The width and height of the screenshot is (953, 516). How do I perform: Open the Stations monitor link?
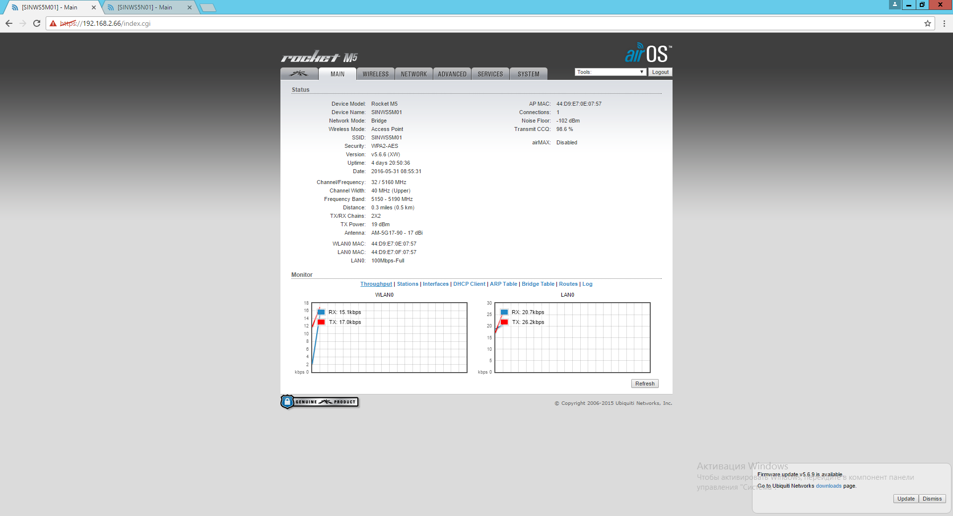pos(407,284)
